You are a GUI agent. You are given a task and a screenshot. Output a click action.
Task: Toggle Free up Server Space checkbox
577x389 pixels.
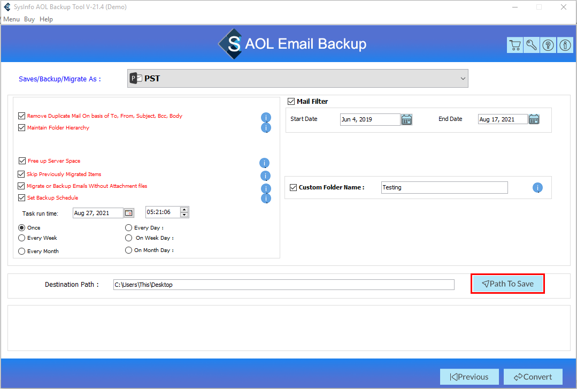(x=22, y=161)
